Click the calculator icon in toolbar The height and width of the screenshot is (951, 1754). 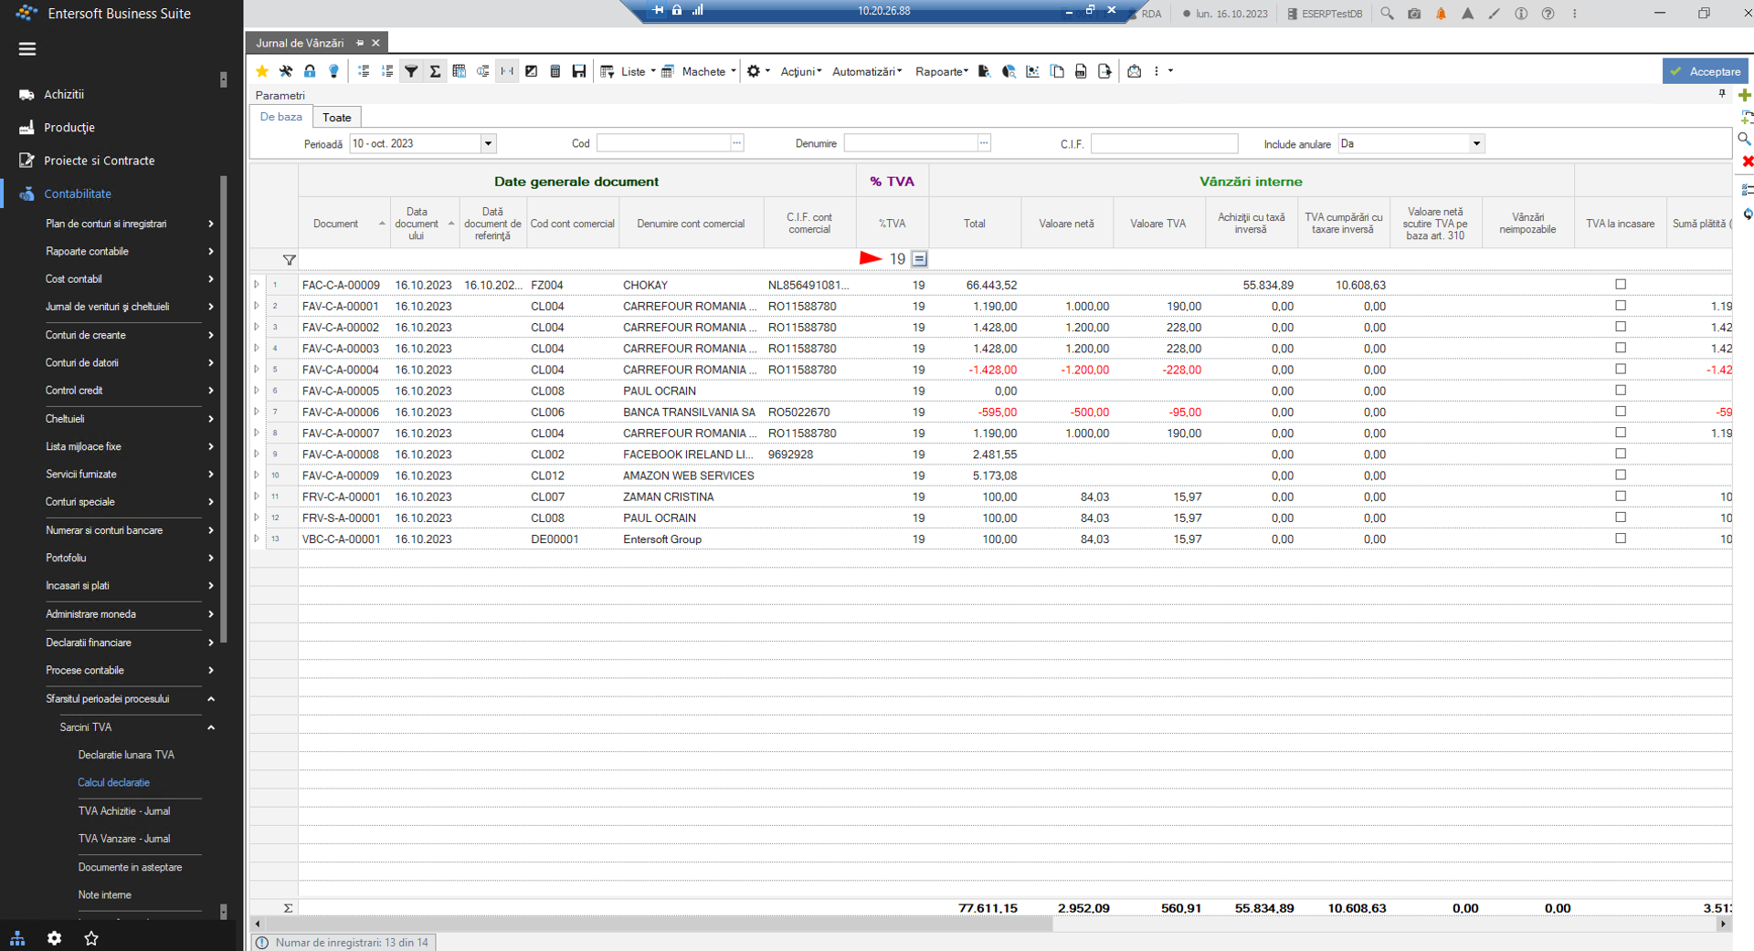click(555, 71)
